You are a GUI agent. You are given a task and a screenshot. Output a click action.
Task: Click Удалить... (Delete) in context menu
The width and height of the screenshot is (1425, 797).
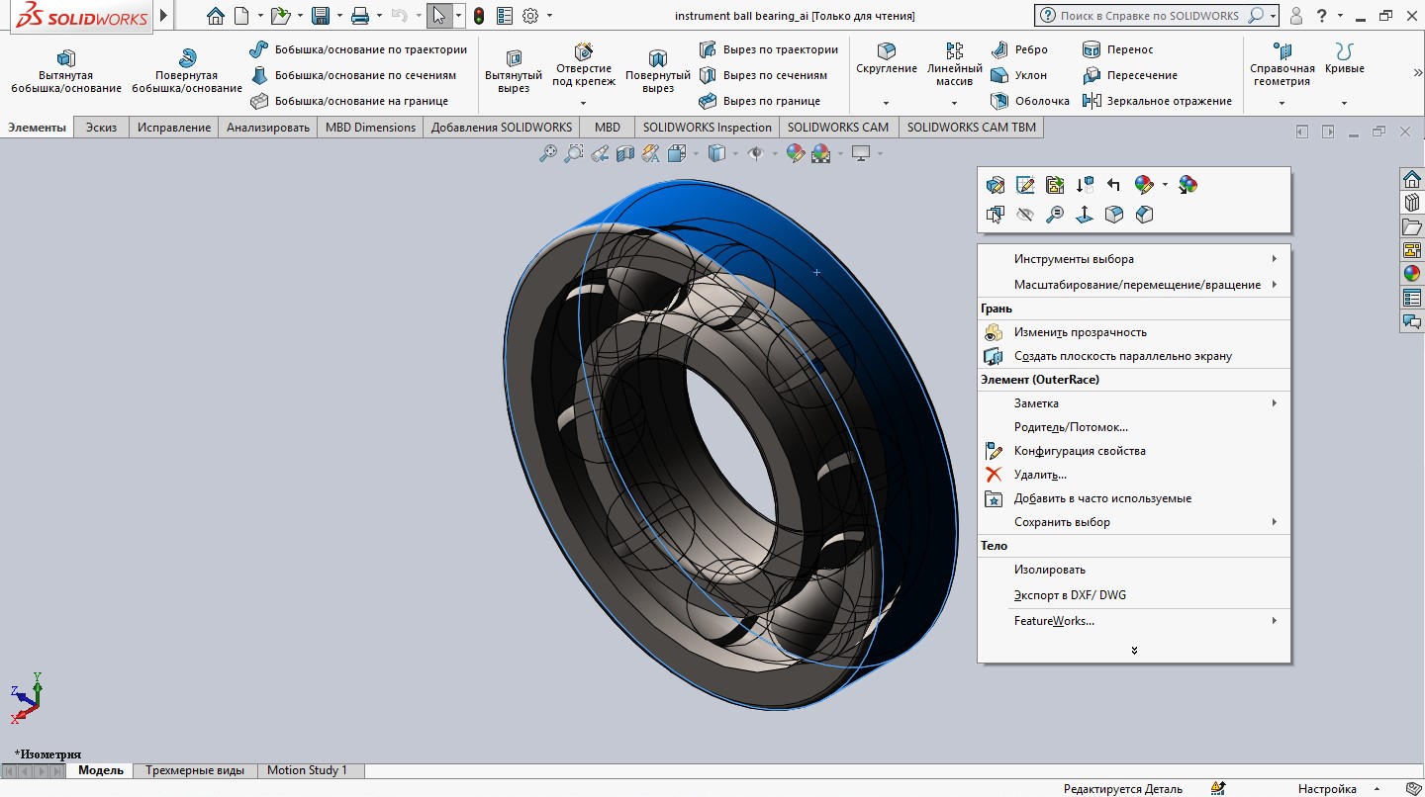(1040, 475)
